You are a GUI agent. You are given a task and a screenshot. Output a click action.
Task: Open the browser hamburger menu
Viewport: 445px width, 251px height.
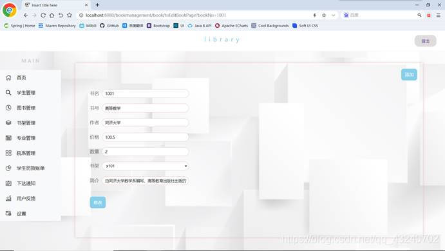click(x=439, y=15)
